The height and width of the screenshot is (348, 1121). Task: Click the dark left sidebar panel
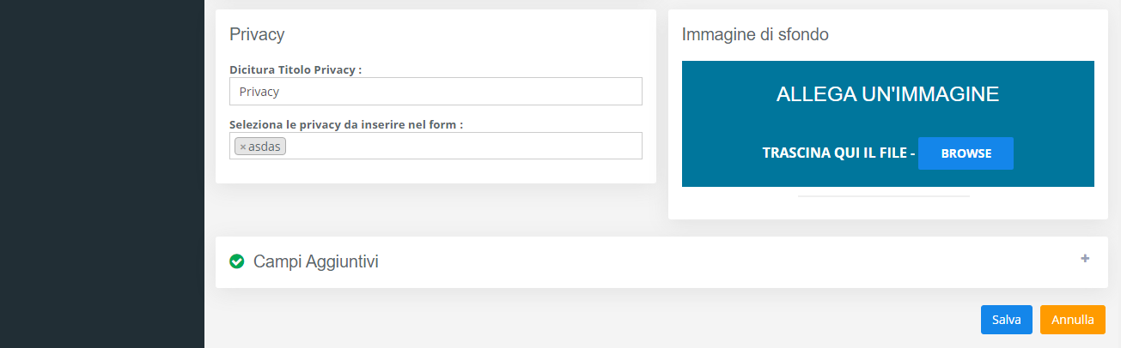click(101, 171)
